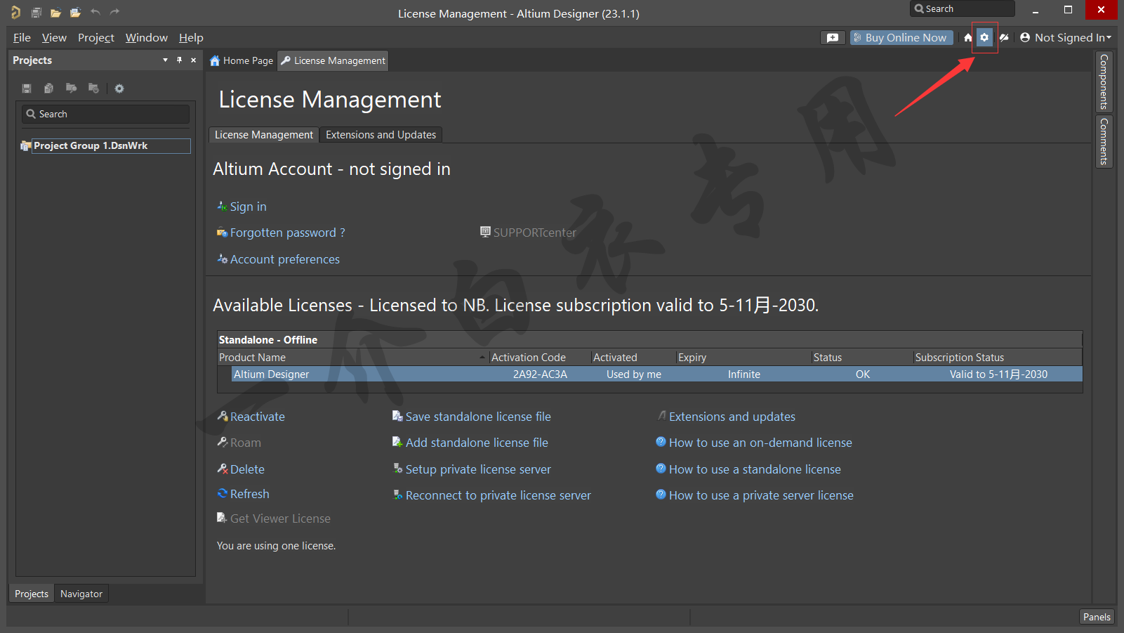Click the Projects panel Search field
The image size is (1124, 633).
click(x=105, y=114)
